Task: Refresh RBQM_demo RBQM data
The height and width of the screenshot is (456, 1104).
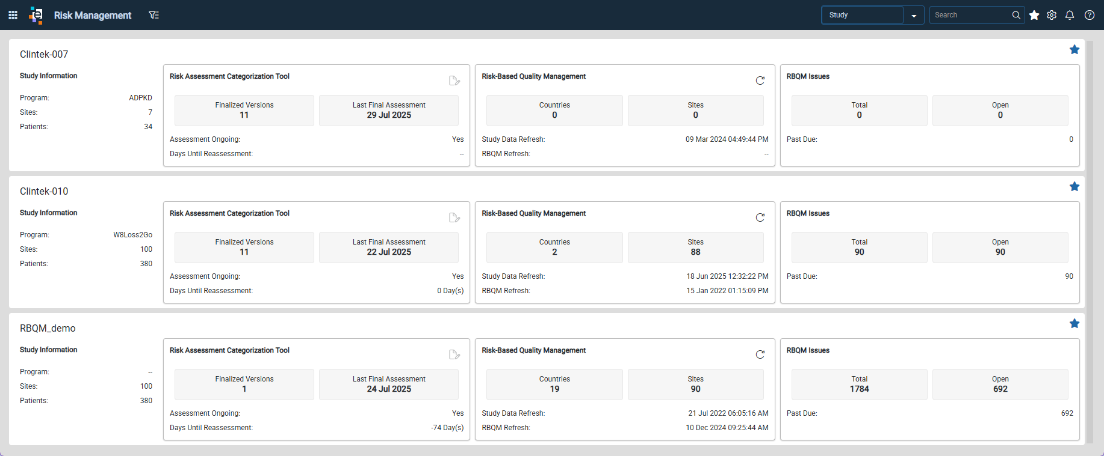Action: click(760, 354)
